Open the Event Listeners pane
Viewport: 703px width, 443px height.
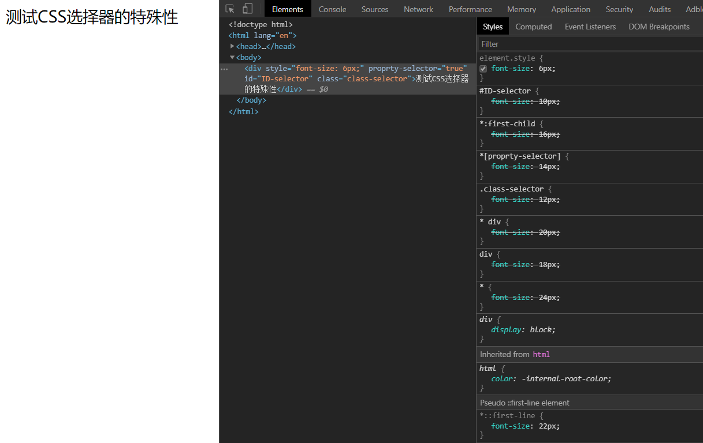click(590, 27)
